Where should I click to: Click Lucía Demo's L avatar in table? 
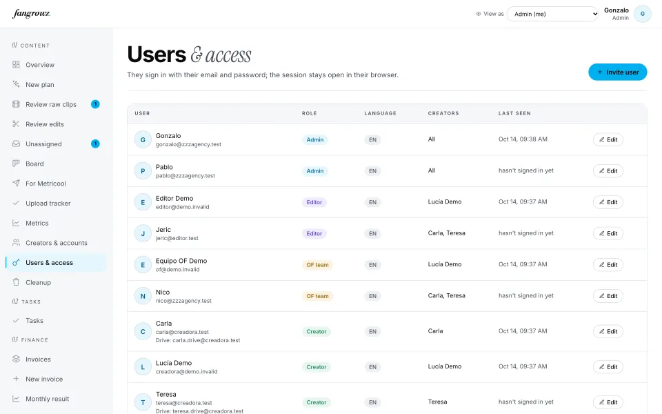pyautogui.click(x=143, y=366)
